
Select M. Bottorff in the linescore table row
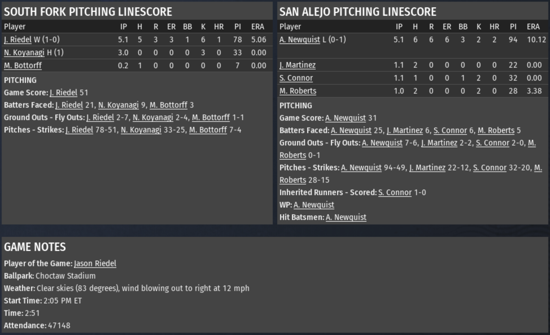click(x=23, y=65)
